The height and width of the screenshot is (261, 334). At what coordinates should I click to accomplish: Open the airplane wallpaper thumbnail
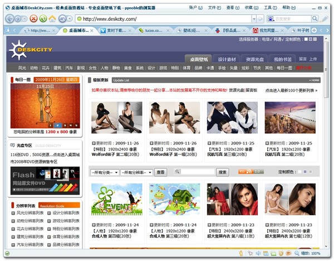click(290, 118)
